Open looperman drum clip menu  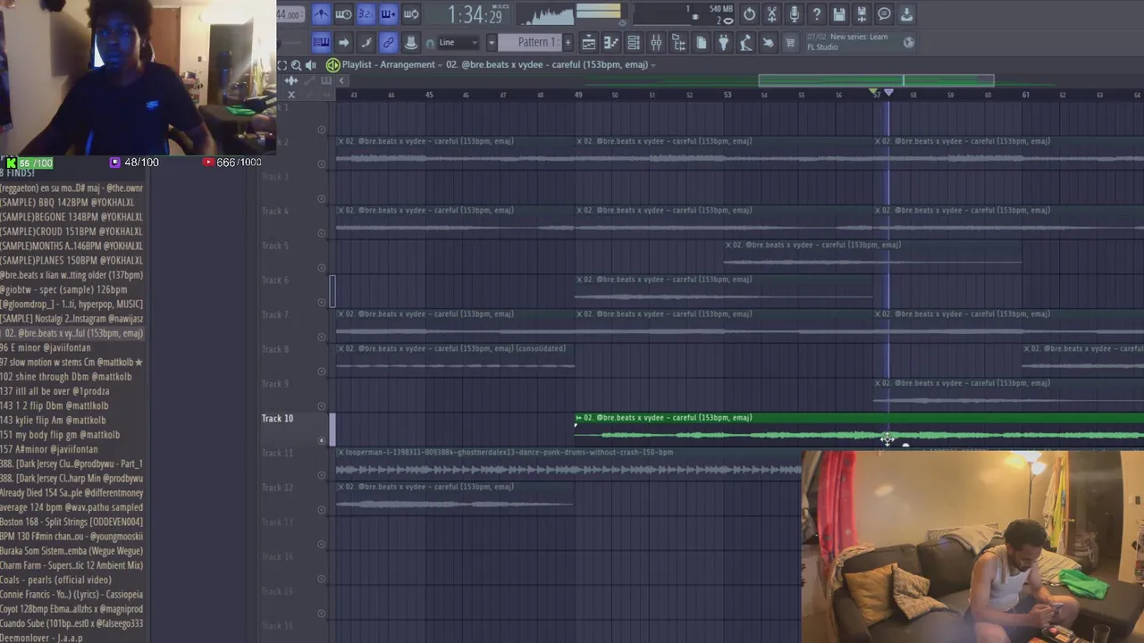[x=341, y=453]
